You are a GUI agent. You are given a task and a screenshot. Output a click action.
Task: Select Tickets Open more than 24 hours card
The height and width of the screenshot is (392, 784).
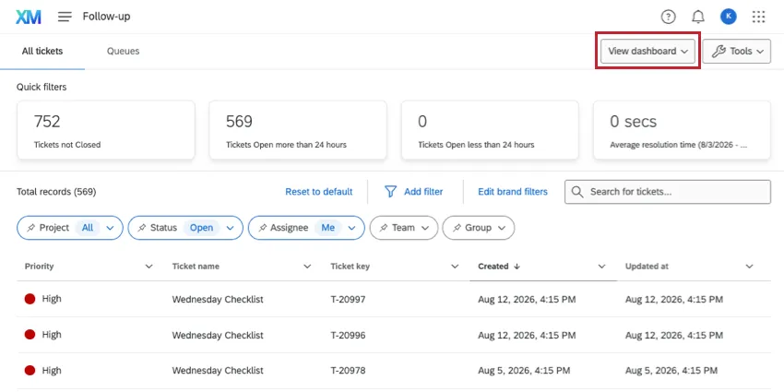click(298, 130)
